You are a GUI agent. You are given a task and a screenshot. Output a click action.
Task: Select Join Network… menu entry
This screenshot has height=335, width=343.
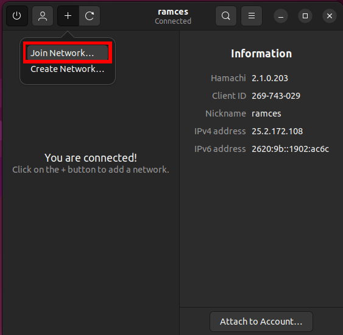(x=68, y=53)
